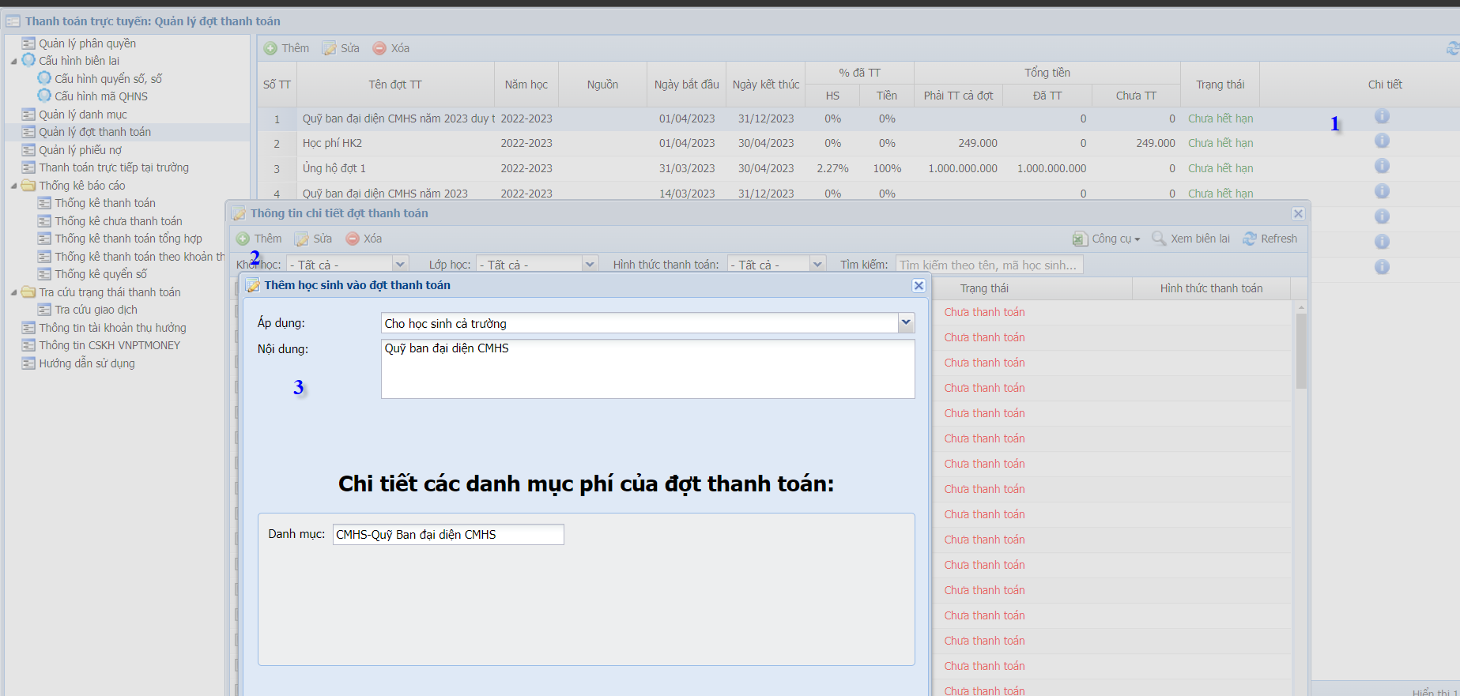Click the red Xóa delete icon in main toolbar

379,48
